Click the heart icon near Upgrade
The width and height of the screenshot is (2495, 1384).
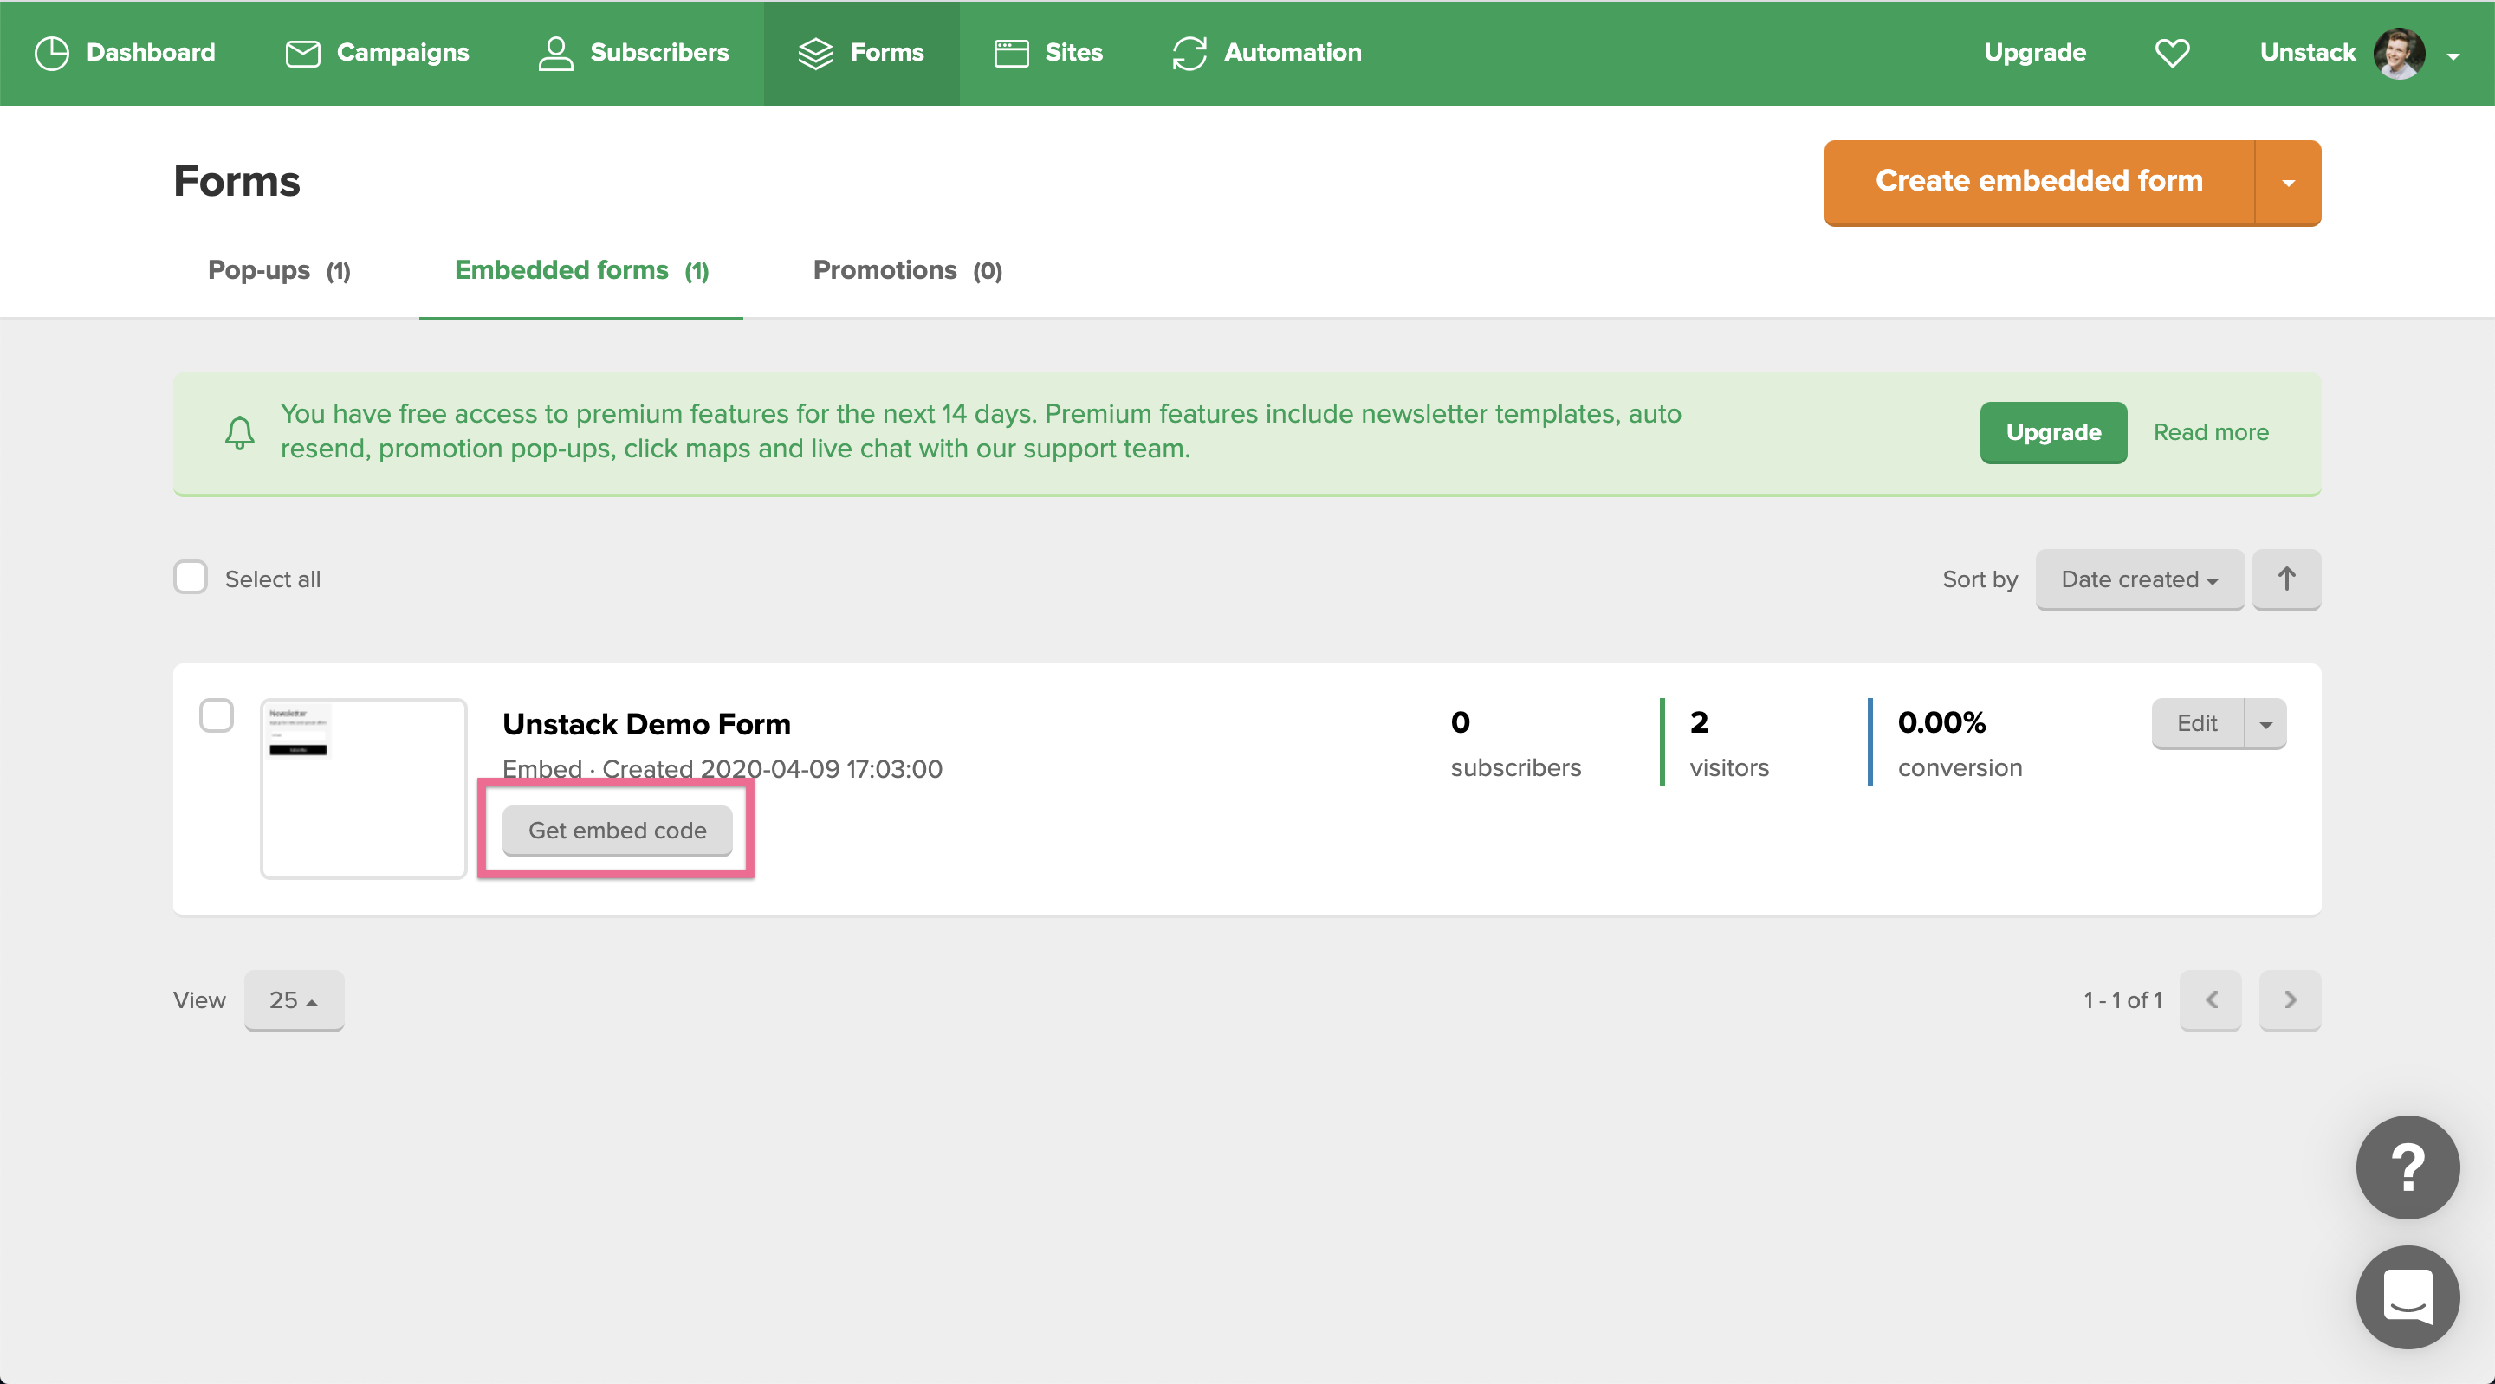pyautogui.click(x=2173, y=54)
